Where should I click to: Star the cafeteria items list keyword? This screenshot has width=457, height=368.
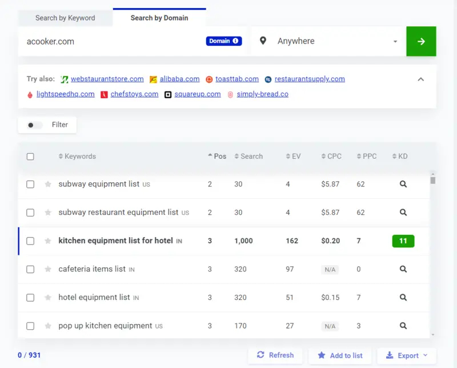click(x=48, y=269)
